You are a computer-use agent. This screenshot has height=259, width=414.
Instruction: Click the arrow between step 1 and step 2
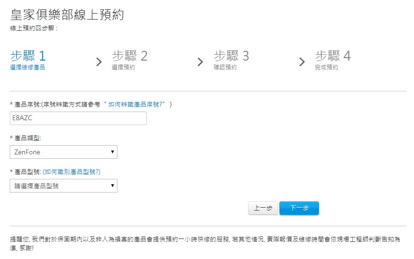click(99, 62)
